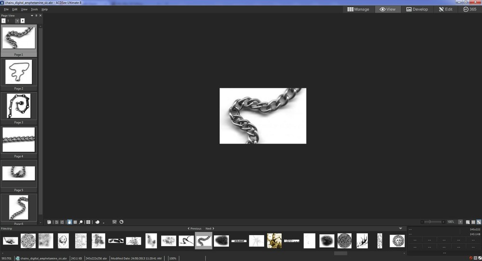Viewport: 482px width, 261px height.
Task: Go to next page in Page View
Action: [23, 21]
